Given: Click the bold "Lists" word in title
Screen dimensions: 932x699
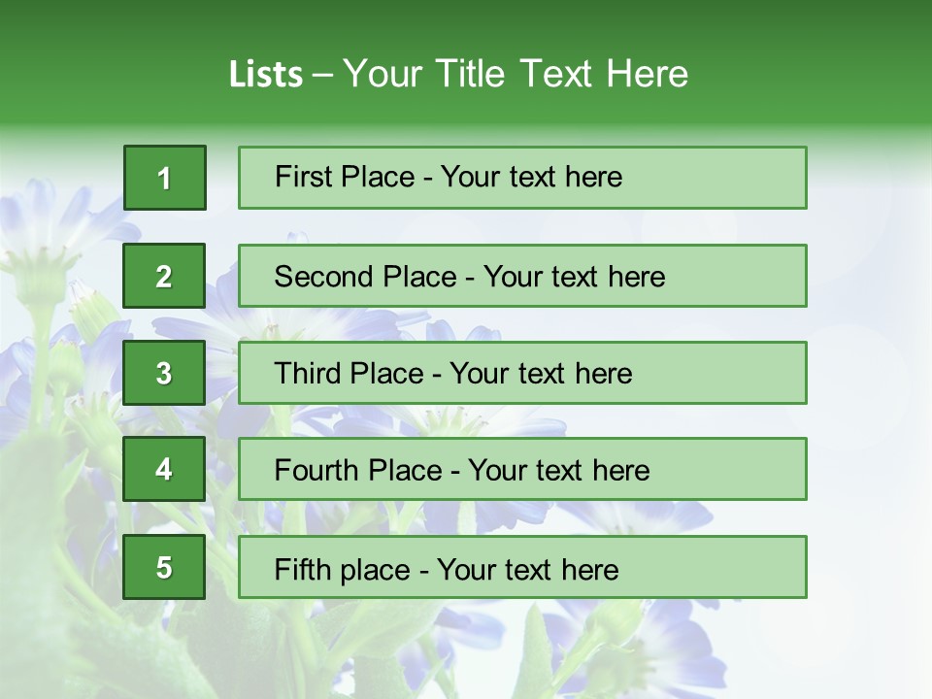Looking at the screenshot, I should (265, 74).
